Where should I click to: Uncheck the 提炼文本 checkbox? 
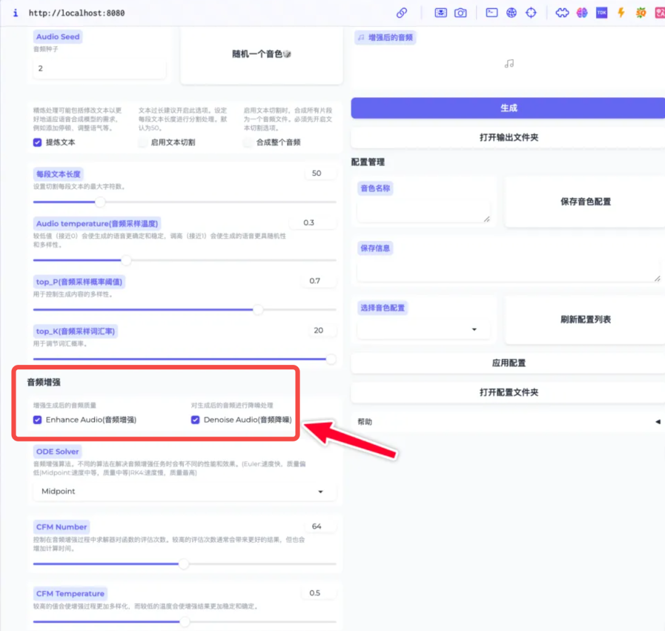pyautogui.click(x=38, y=142)
